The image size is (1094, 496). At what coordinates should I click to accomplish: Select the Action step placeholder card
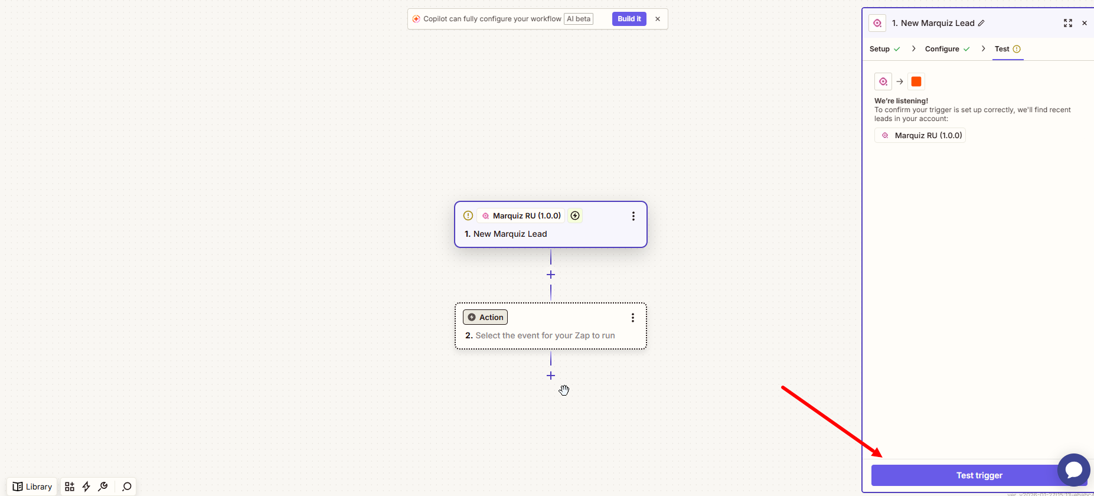(x=550, y=335)
